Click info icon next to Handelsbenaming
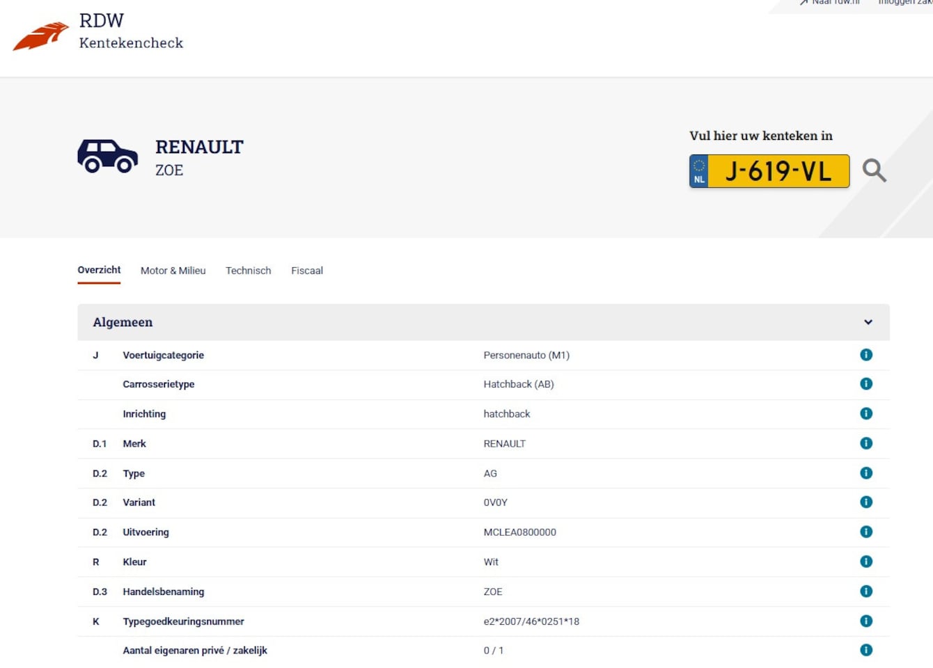Screen dimensions: 933x668 click(x=865, y=591)
